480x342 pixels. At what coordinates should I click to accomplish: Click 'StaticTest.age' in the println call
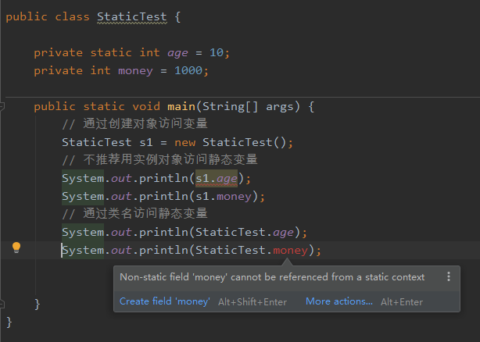coord(248,232)
